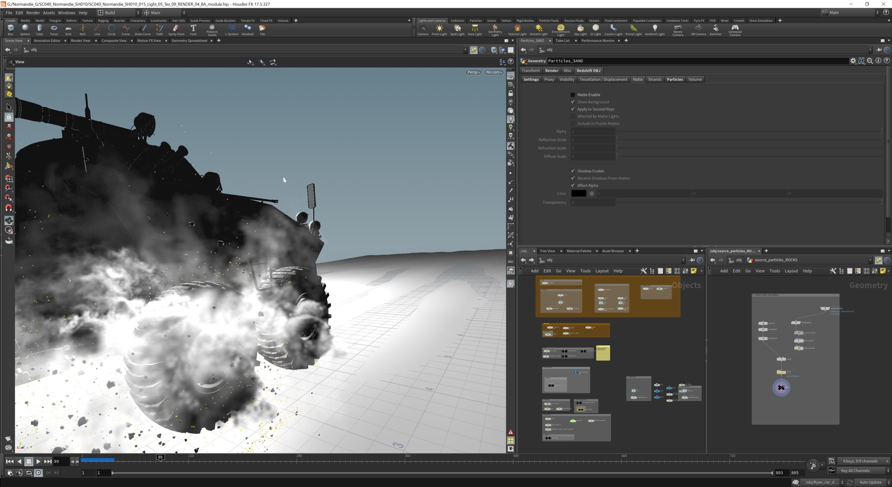Add a Portal Light

tap(633, 30)
